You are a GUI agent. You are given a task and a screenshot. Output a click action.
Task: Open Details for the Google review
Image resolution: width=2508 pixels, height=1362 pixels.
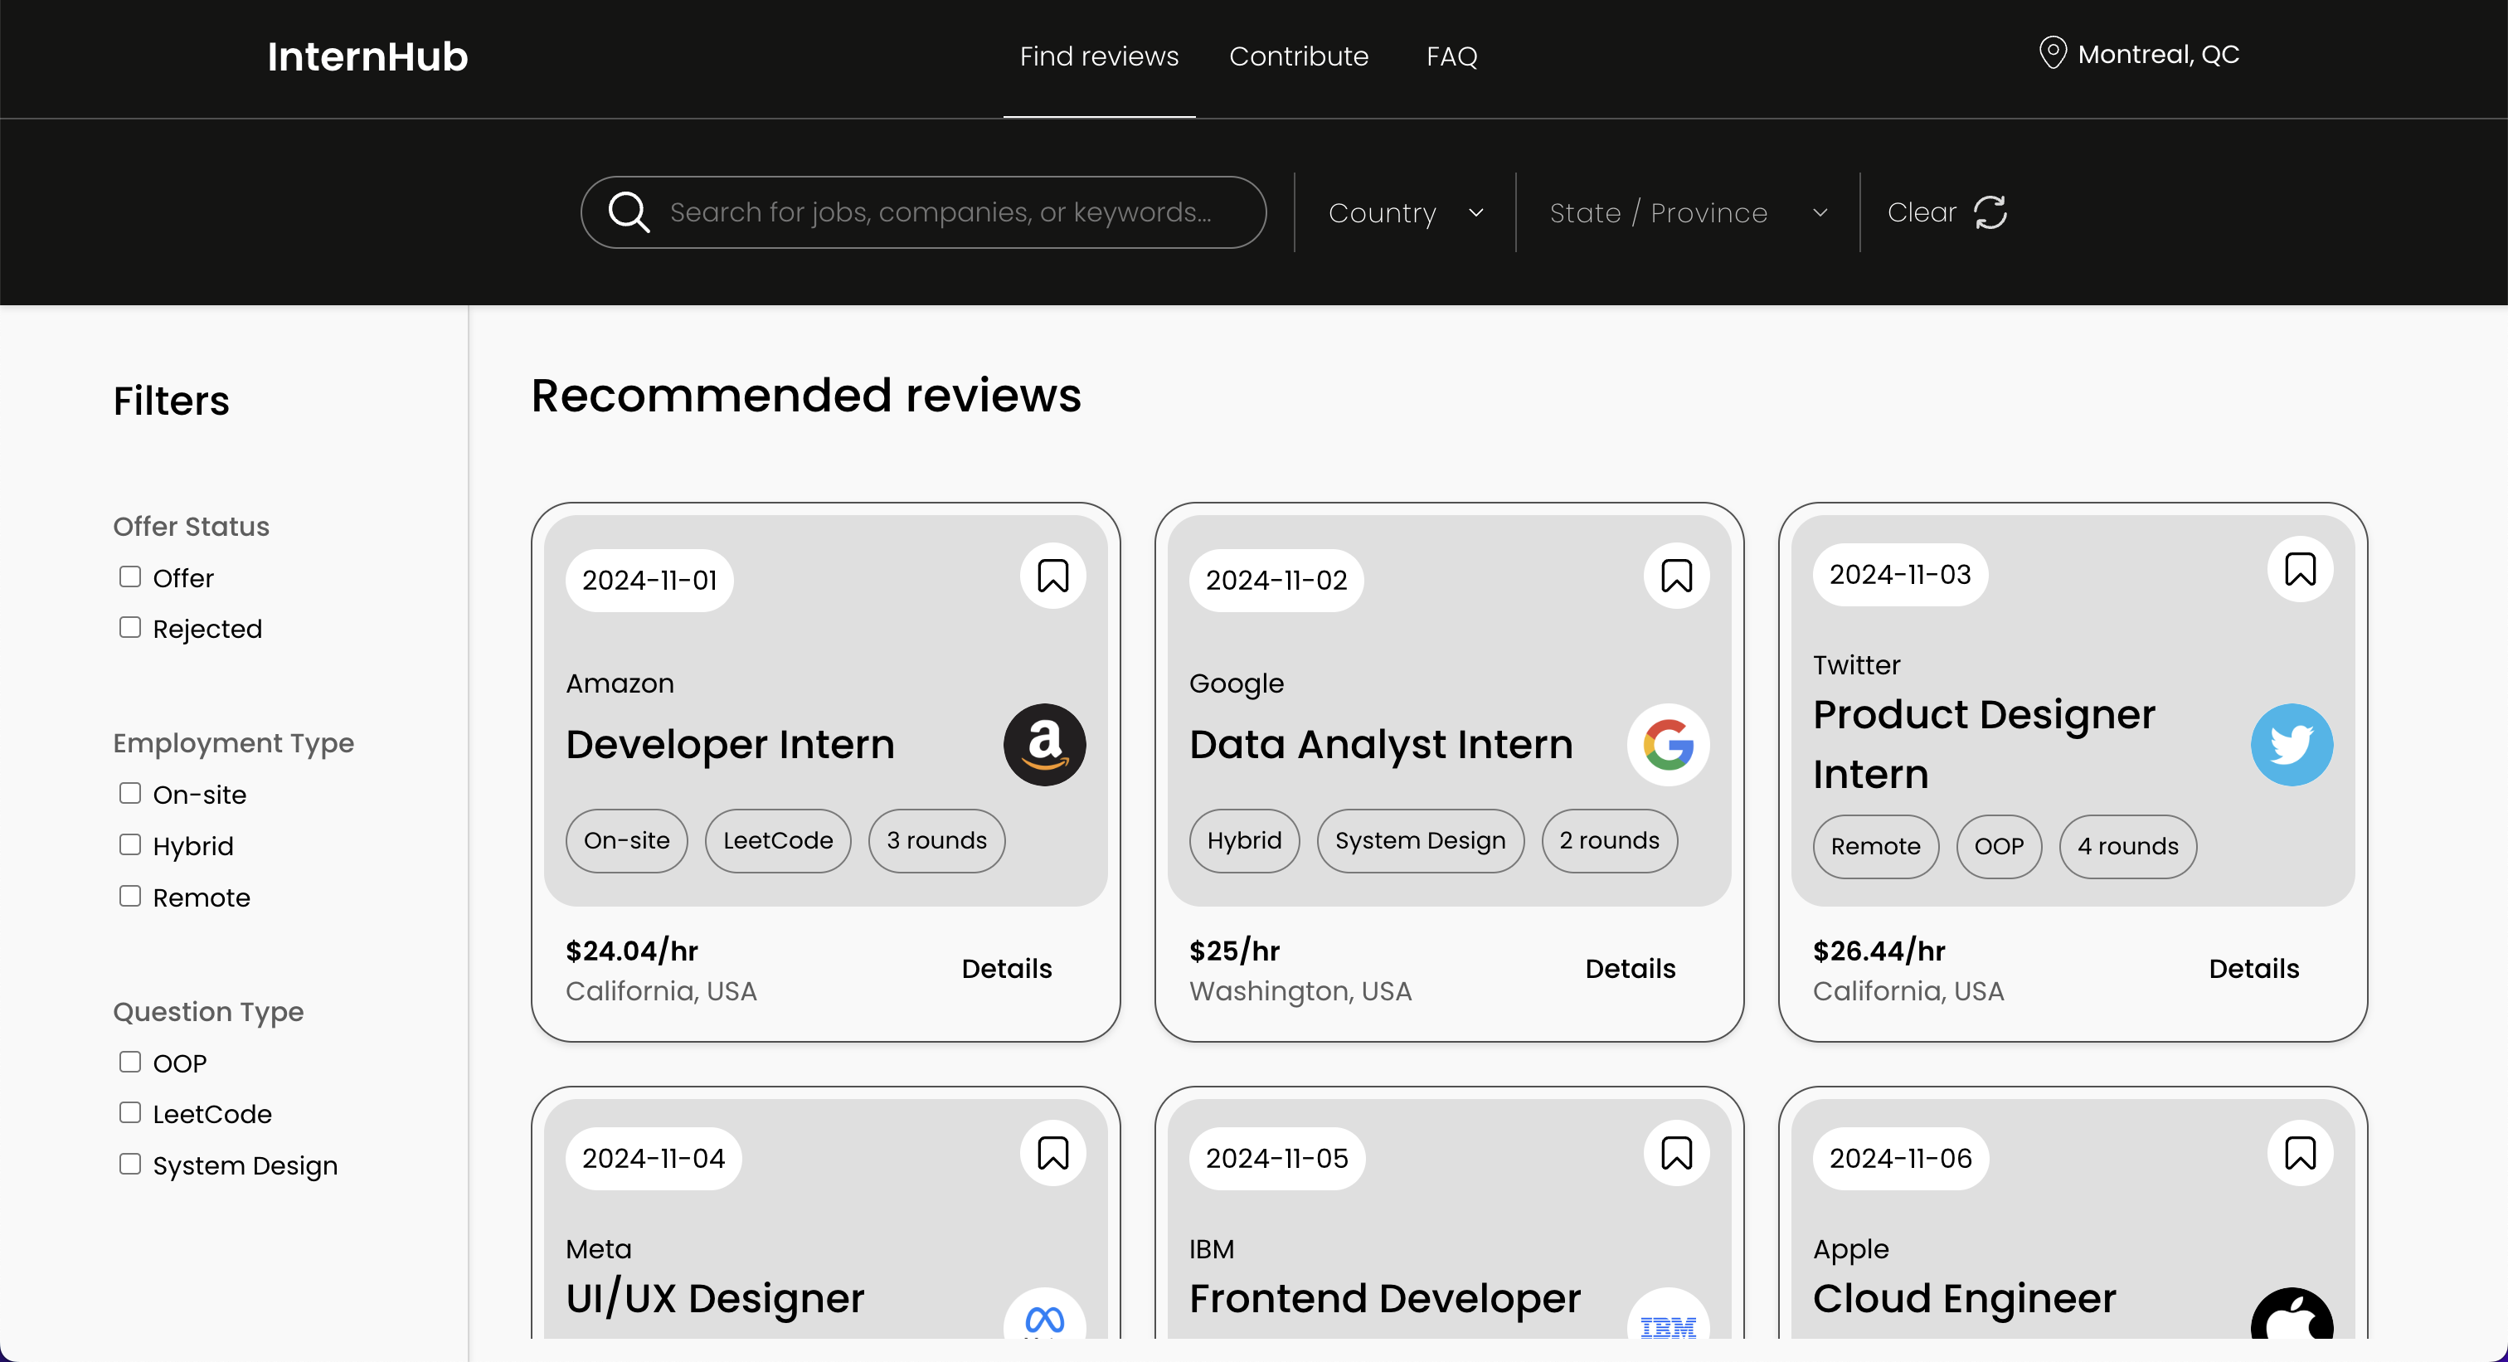(x=1630, y=969)
